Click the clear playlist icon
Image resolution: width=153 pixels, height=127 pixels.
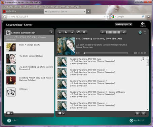tap(144, 113)
